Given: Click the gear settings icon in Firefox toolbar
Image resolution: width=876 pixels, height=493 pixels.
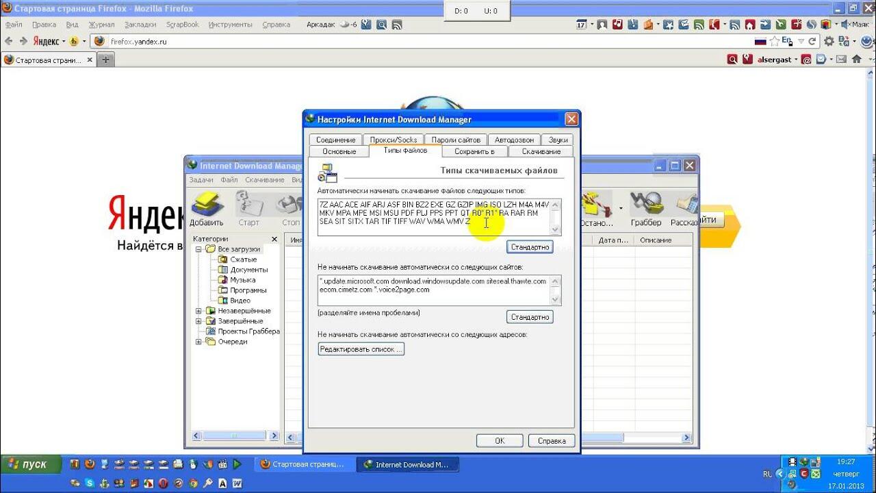Looking at the screenshot, I should [829, 42].
